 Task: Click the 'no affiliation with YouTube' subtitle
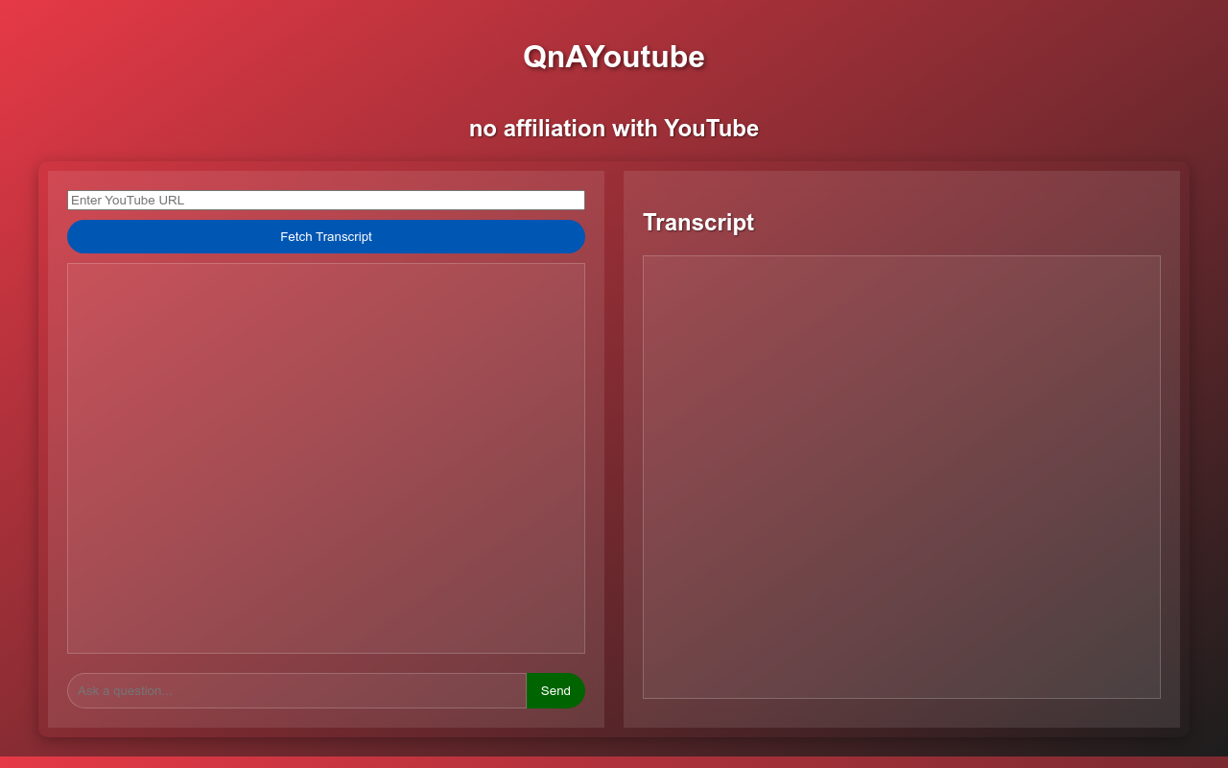coord(614,129)
